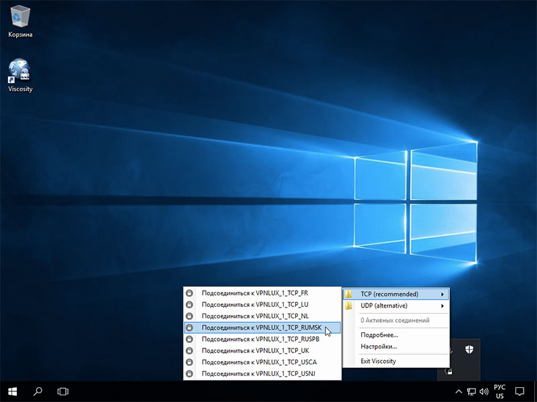The height and width of the screenshot is (402, 537).
Task: Open the Viscosity desktop shortcut icon
Action: pyautogui.click(x=19, y=71)
